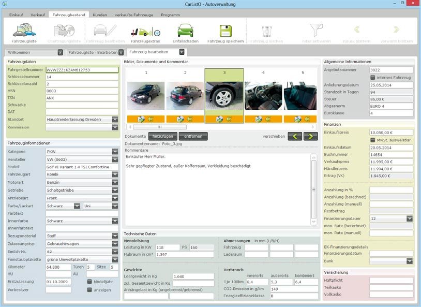Toggle the internes Fahrzeug checkbox

click(373, 77)
